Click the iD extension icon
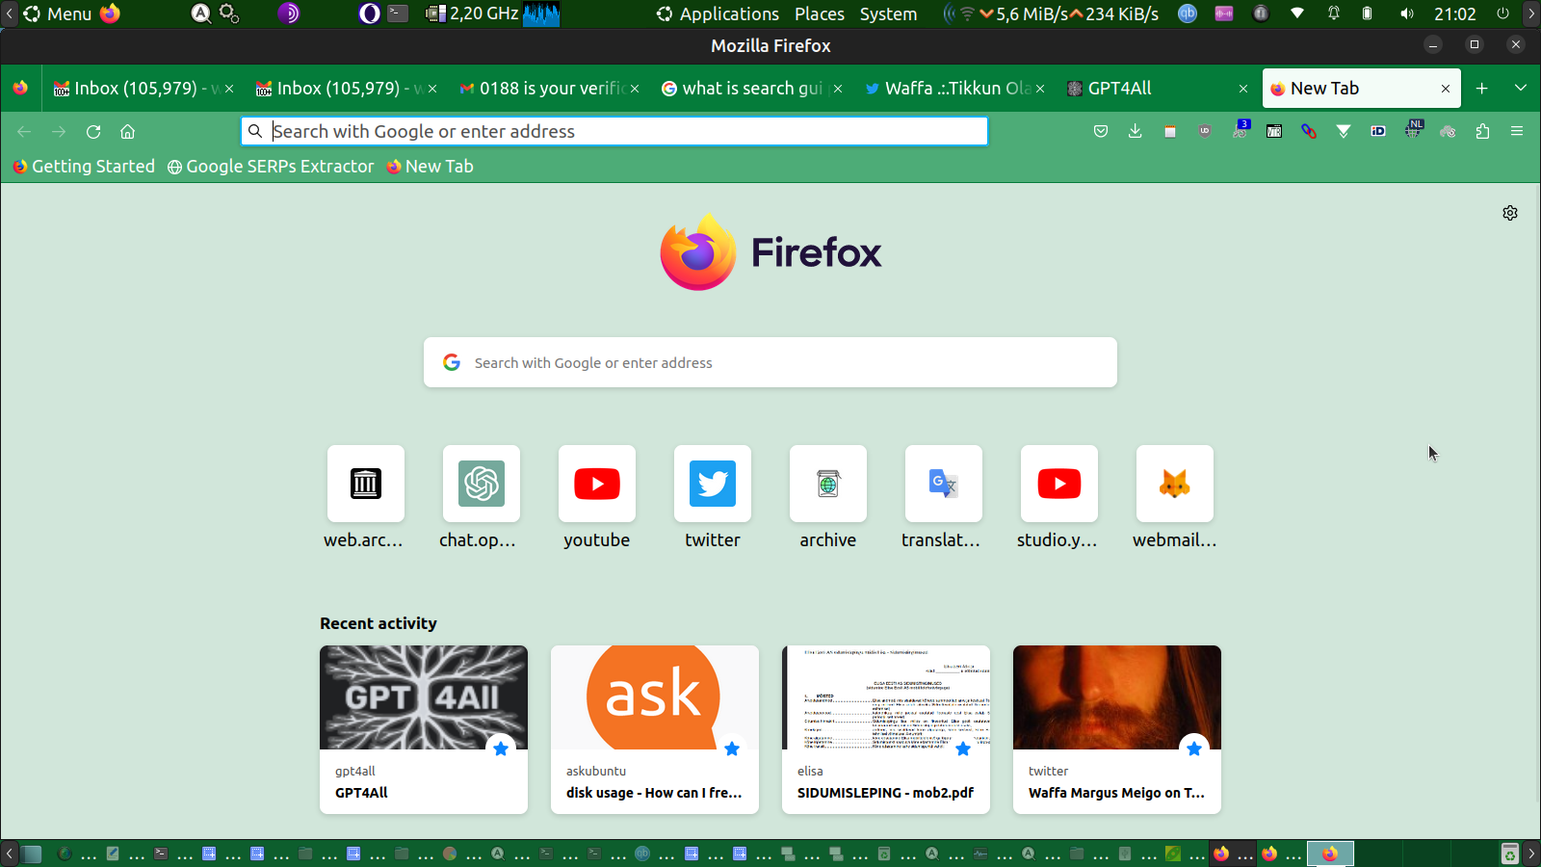Screen dimensions: 1541x867 pos(1378,131)
